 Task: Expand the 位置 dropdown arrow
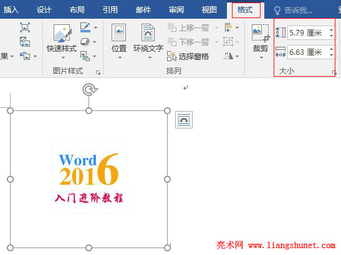(x=120, y=57)
